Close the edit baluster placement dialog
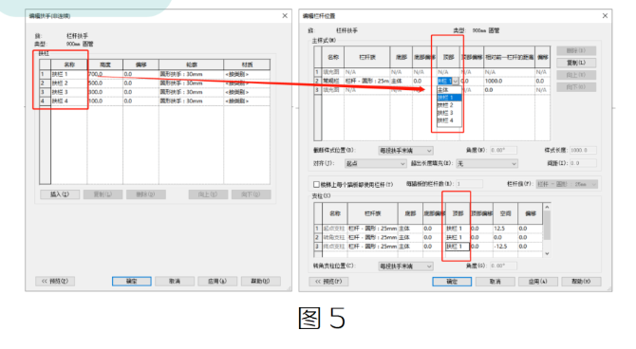The image size is (636, 349). pos(605,16)
